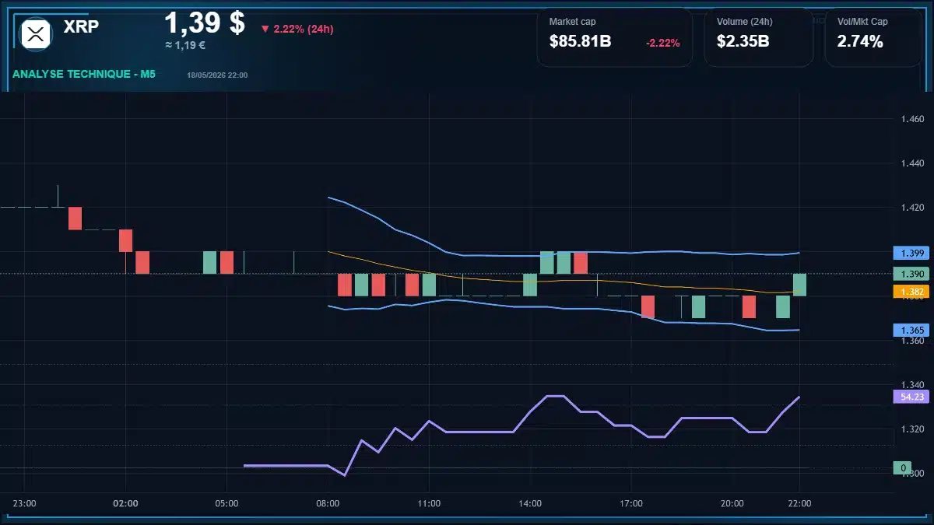
Task: Click the 1.420 price axis label
Action: coord(911,208)
